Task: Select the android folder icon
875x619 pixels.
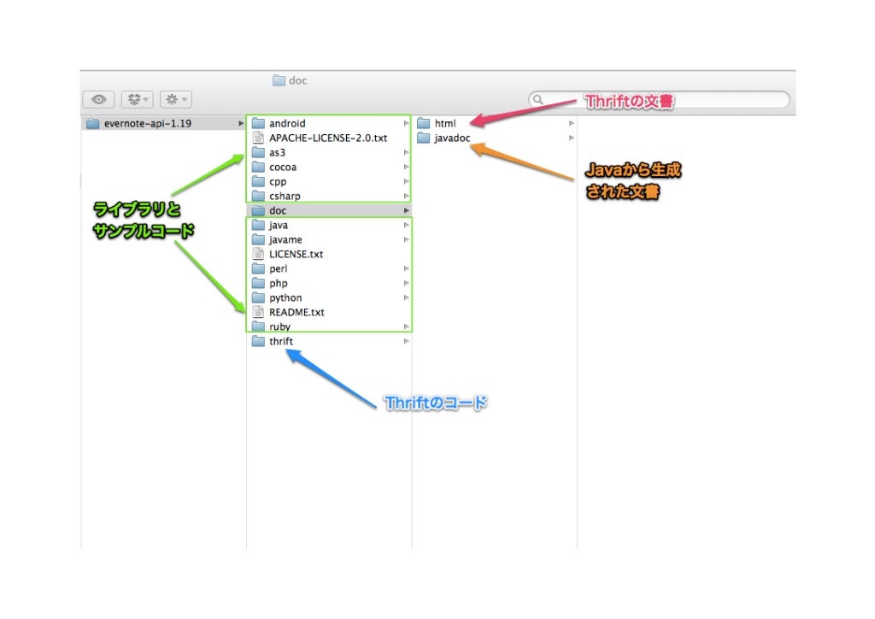Action: 258,123
